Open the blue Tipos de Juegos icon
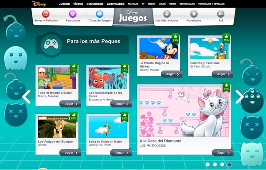This screenshot has height=170, width=266. [x=100, y=14]
